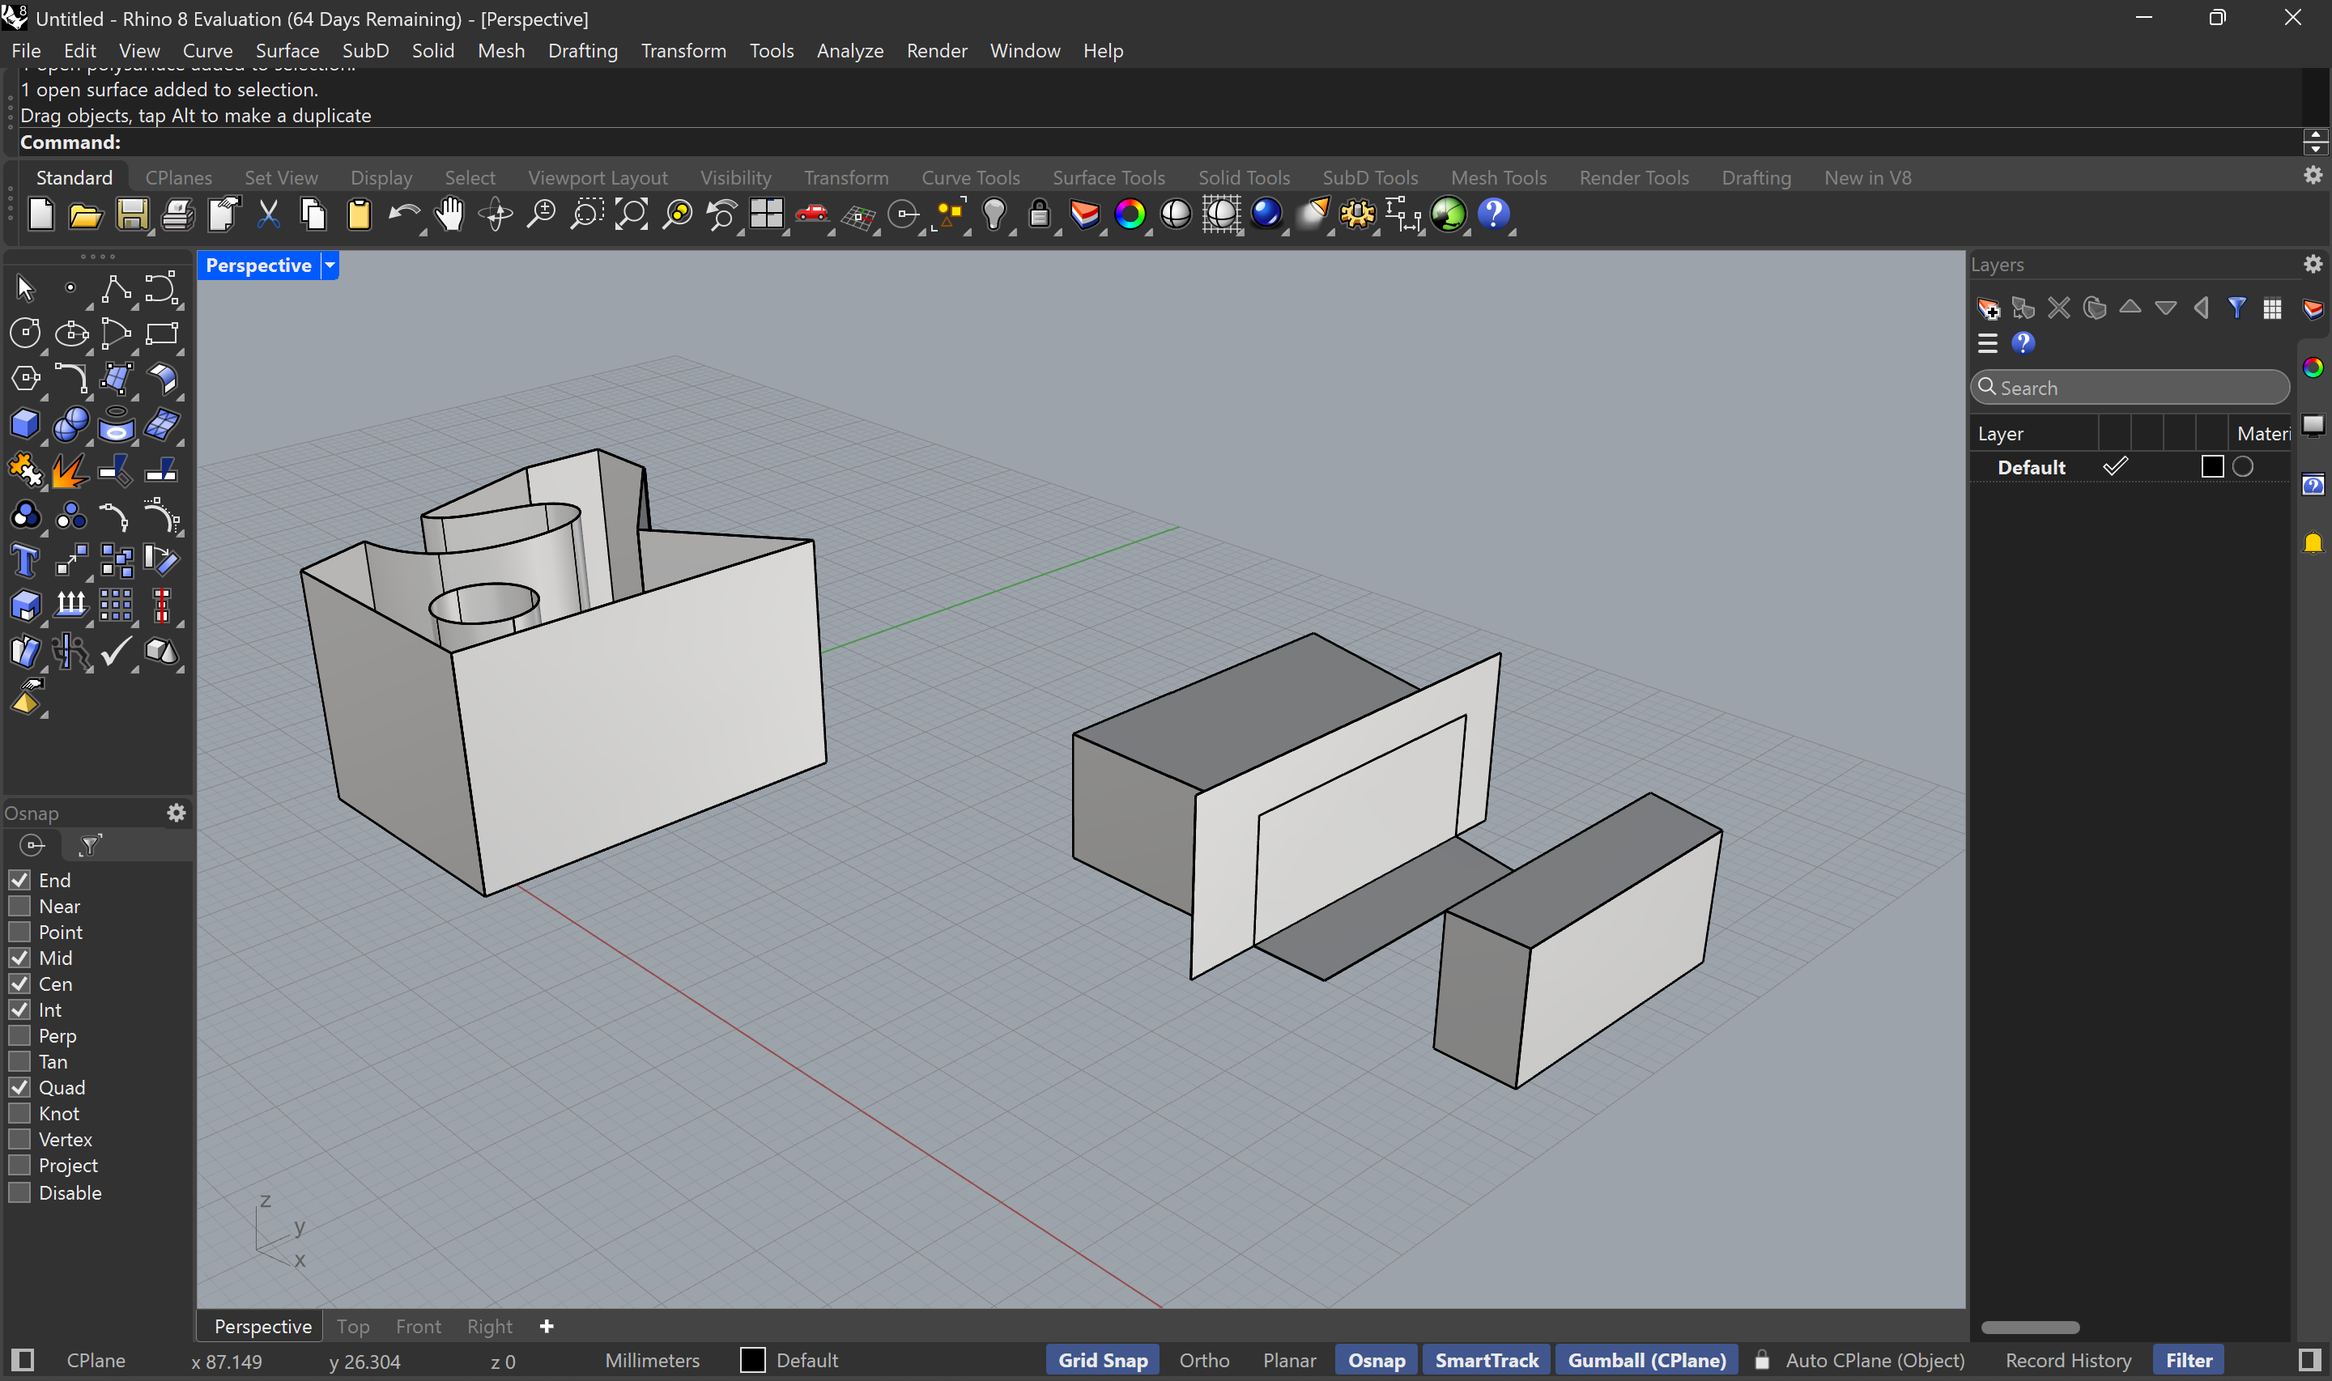2332x1381 pixels.
Task: Enable the Near object snap
Action: 19,906
